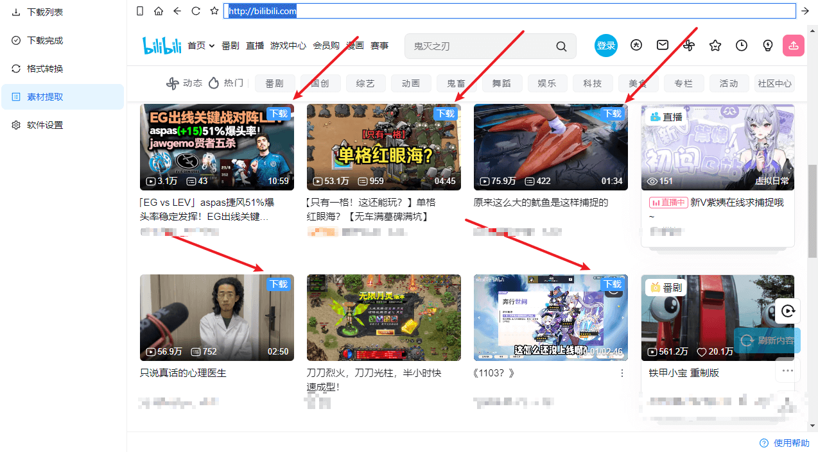Click the 刷新内容 refresh button
This screenshot has width=818, height=452.
point(768,340)
